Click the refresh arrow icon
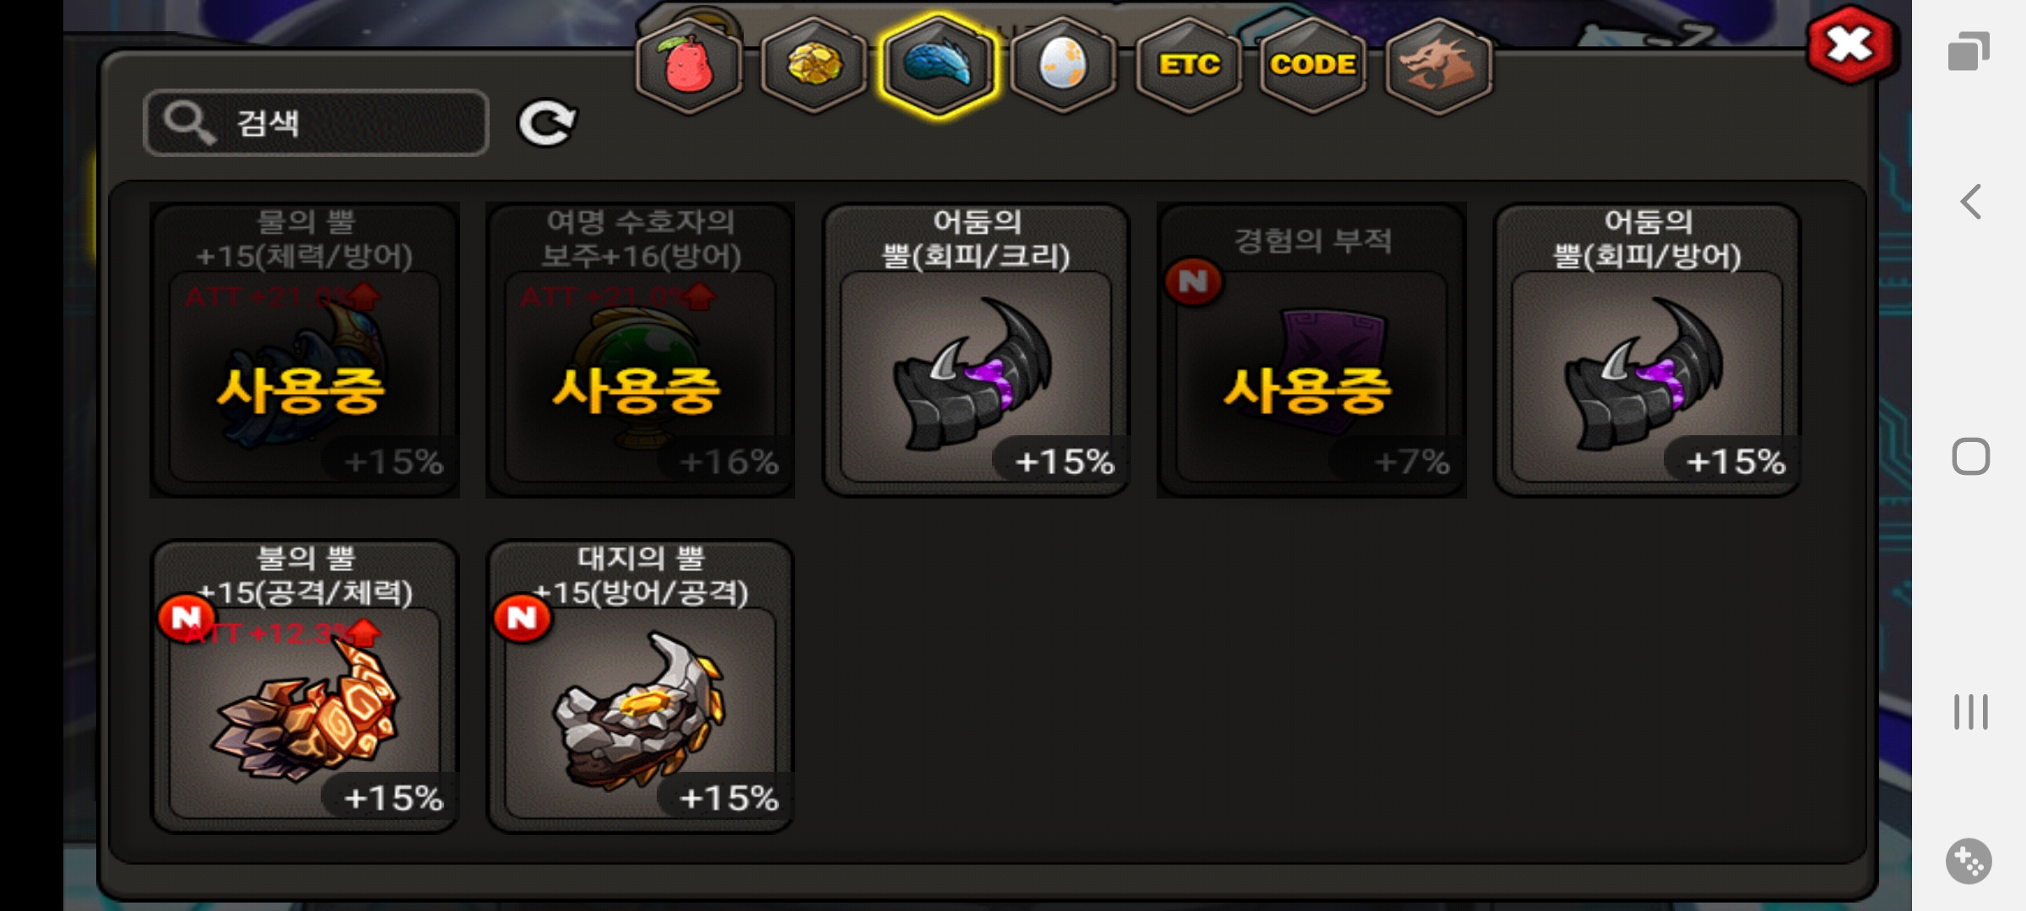This screenshot has height=911, width=2026. pyautogui.click(x=547, y=124)
